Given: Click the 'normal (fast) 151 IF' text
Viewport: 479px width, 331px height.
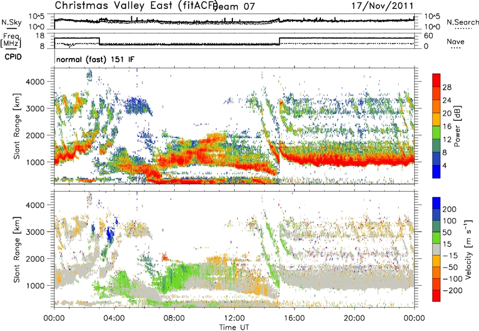Looking at the screenshot, I should pos(95,59).
